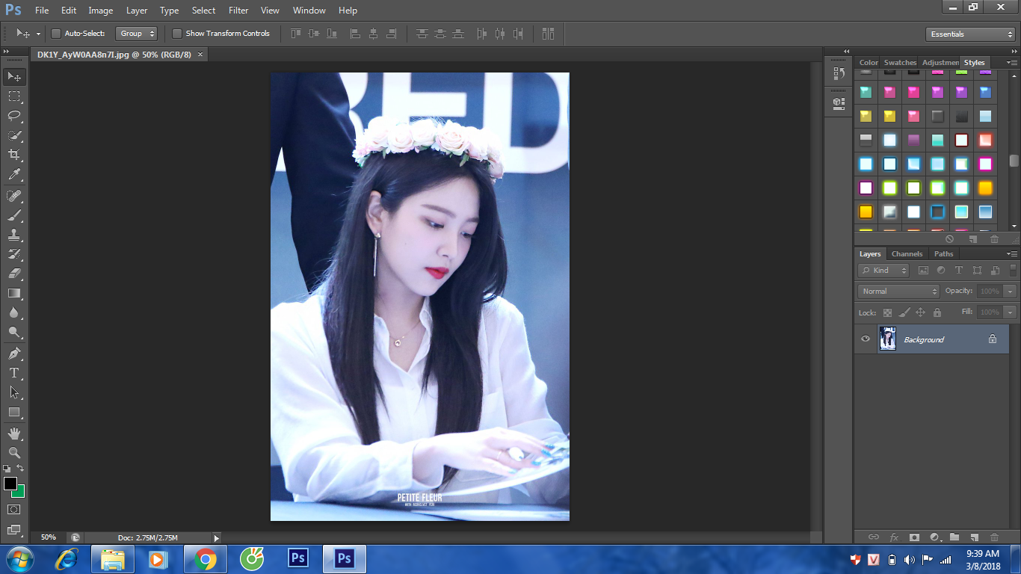
Task: Click the foreground color swatch
Action: click(x=10, y=484)
